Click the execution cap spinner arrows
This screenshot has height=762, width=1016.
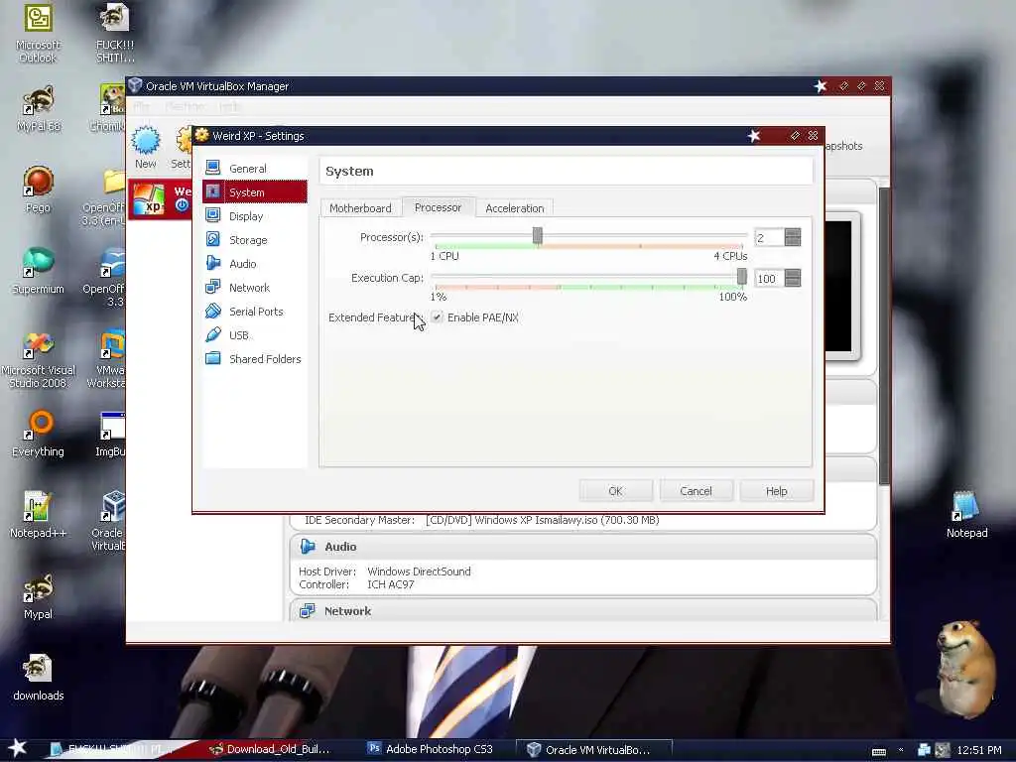click(x=793, y=279)
